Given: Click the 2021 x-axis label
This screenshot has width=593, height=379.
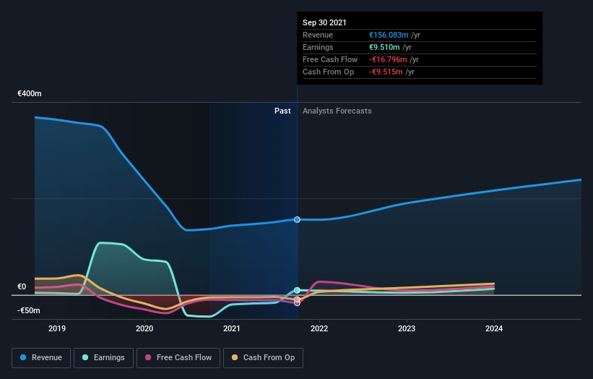Looking at the screenshot, I should (232, 328).
